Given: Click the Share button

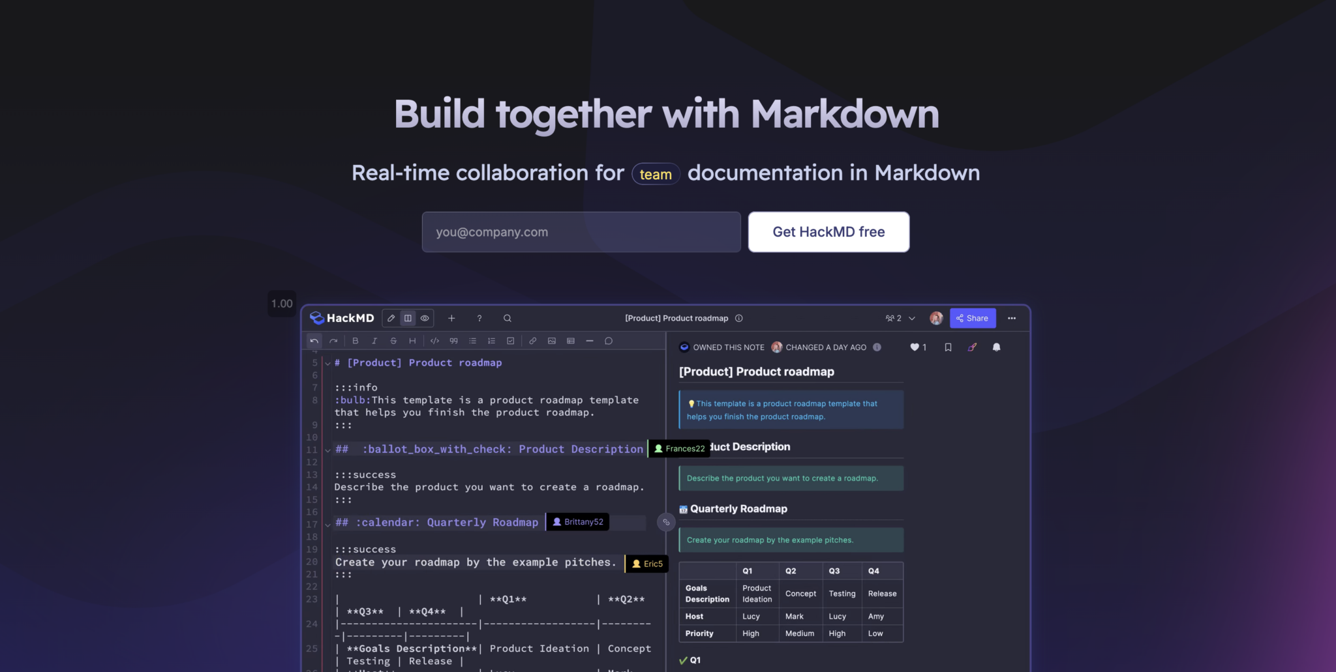Looking at the screenshot, I should coord(973,318).
